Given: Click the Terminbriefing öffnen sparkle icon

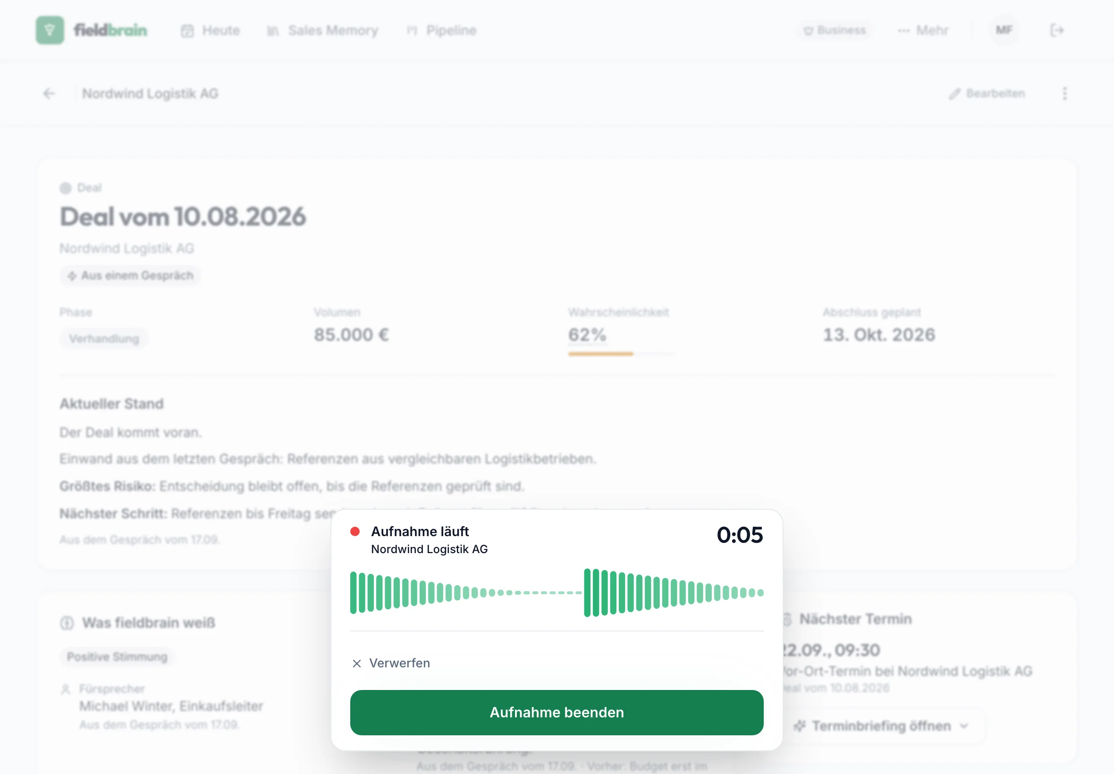Looking at the screenshot, I should tap(800, 726).
